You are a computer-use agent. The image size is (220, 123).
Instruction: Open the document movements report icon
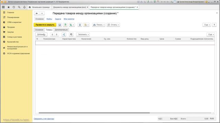pyautogui.click(x=80, y=25)
